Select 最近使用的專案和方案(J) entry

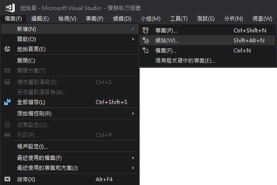[x=70, y=168]
